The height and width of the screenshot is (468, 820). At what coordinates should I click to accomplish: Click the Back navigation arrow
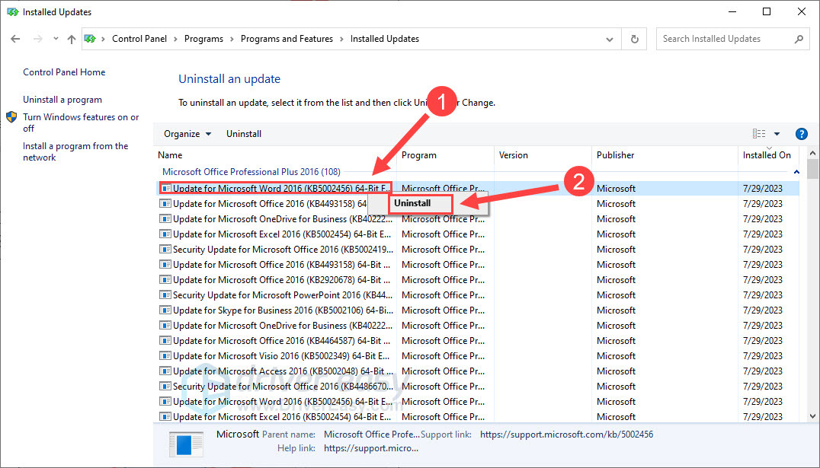[15, 38]
